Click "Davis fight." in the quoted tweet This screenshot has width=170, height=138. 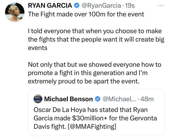coord(48,125)
